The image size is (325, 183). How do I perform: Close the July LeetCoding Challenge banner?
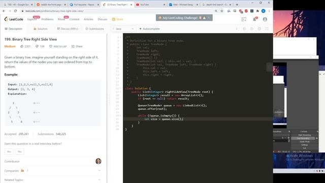[x=209, y=18]
